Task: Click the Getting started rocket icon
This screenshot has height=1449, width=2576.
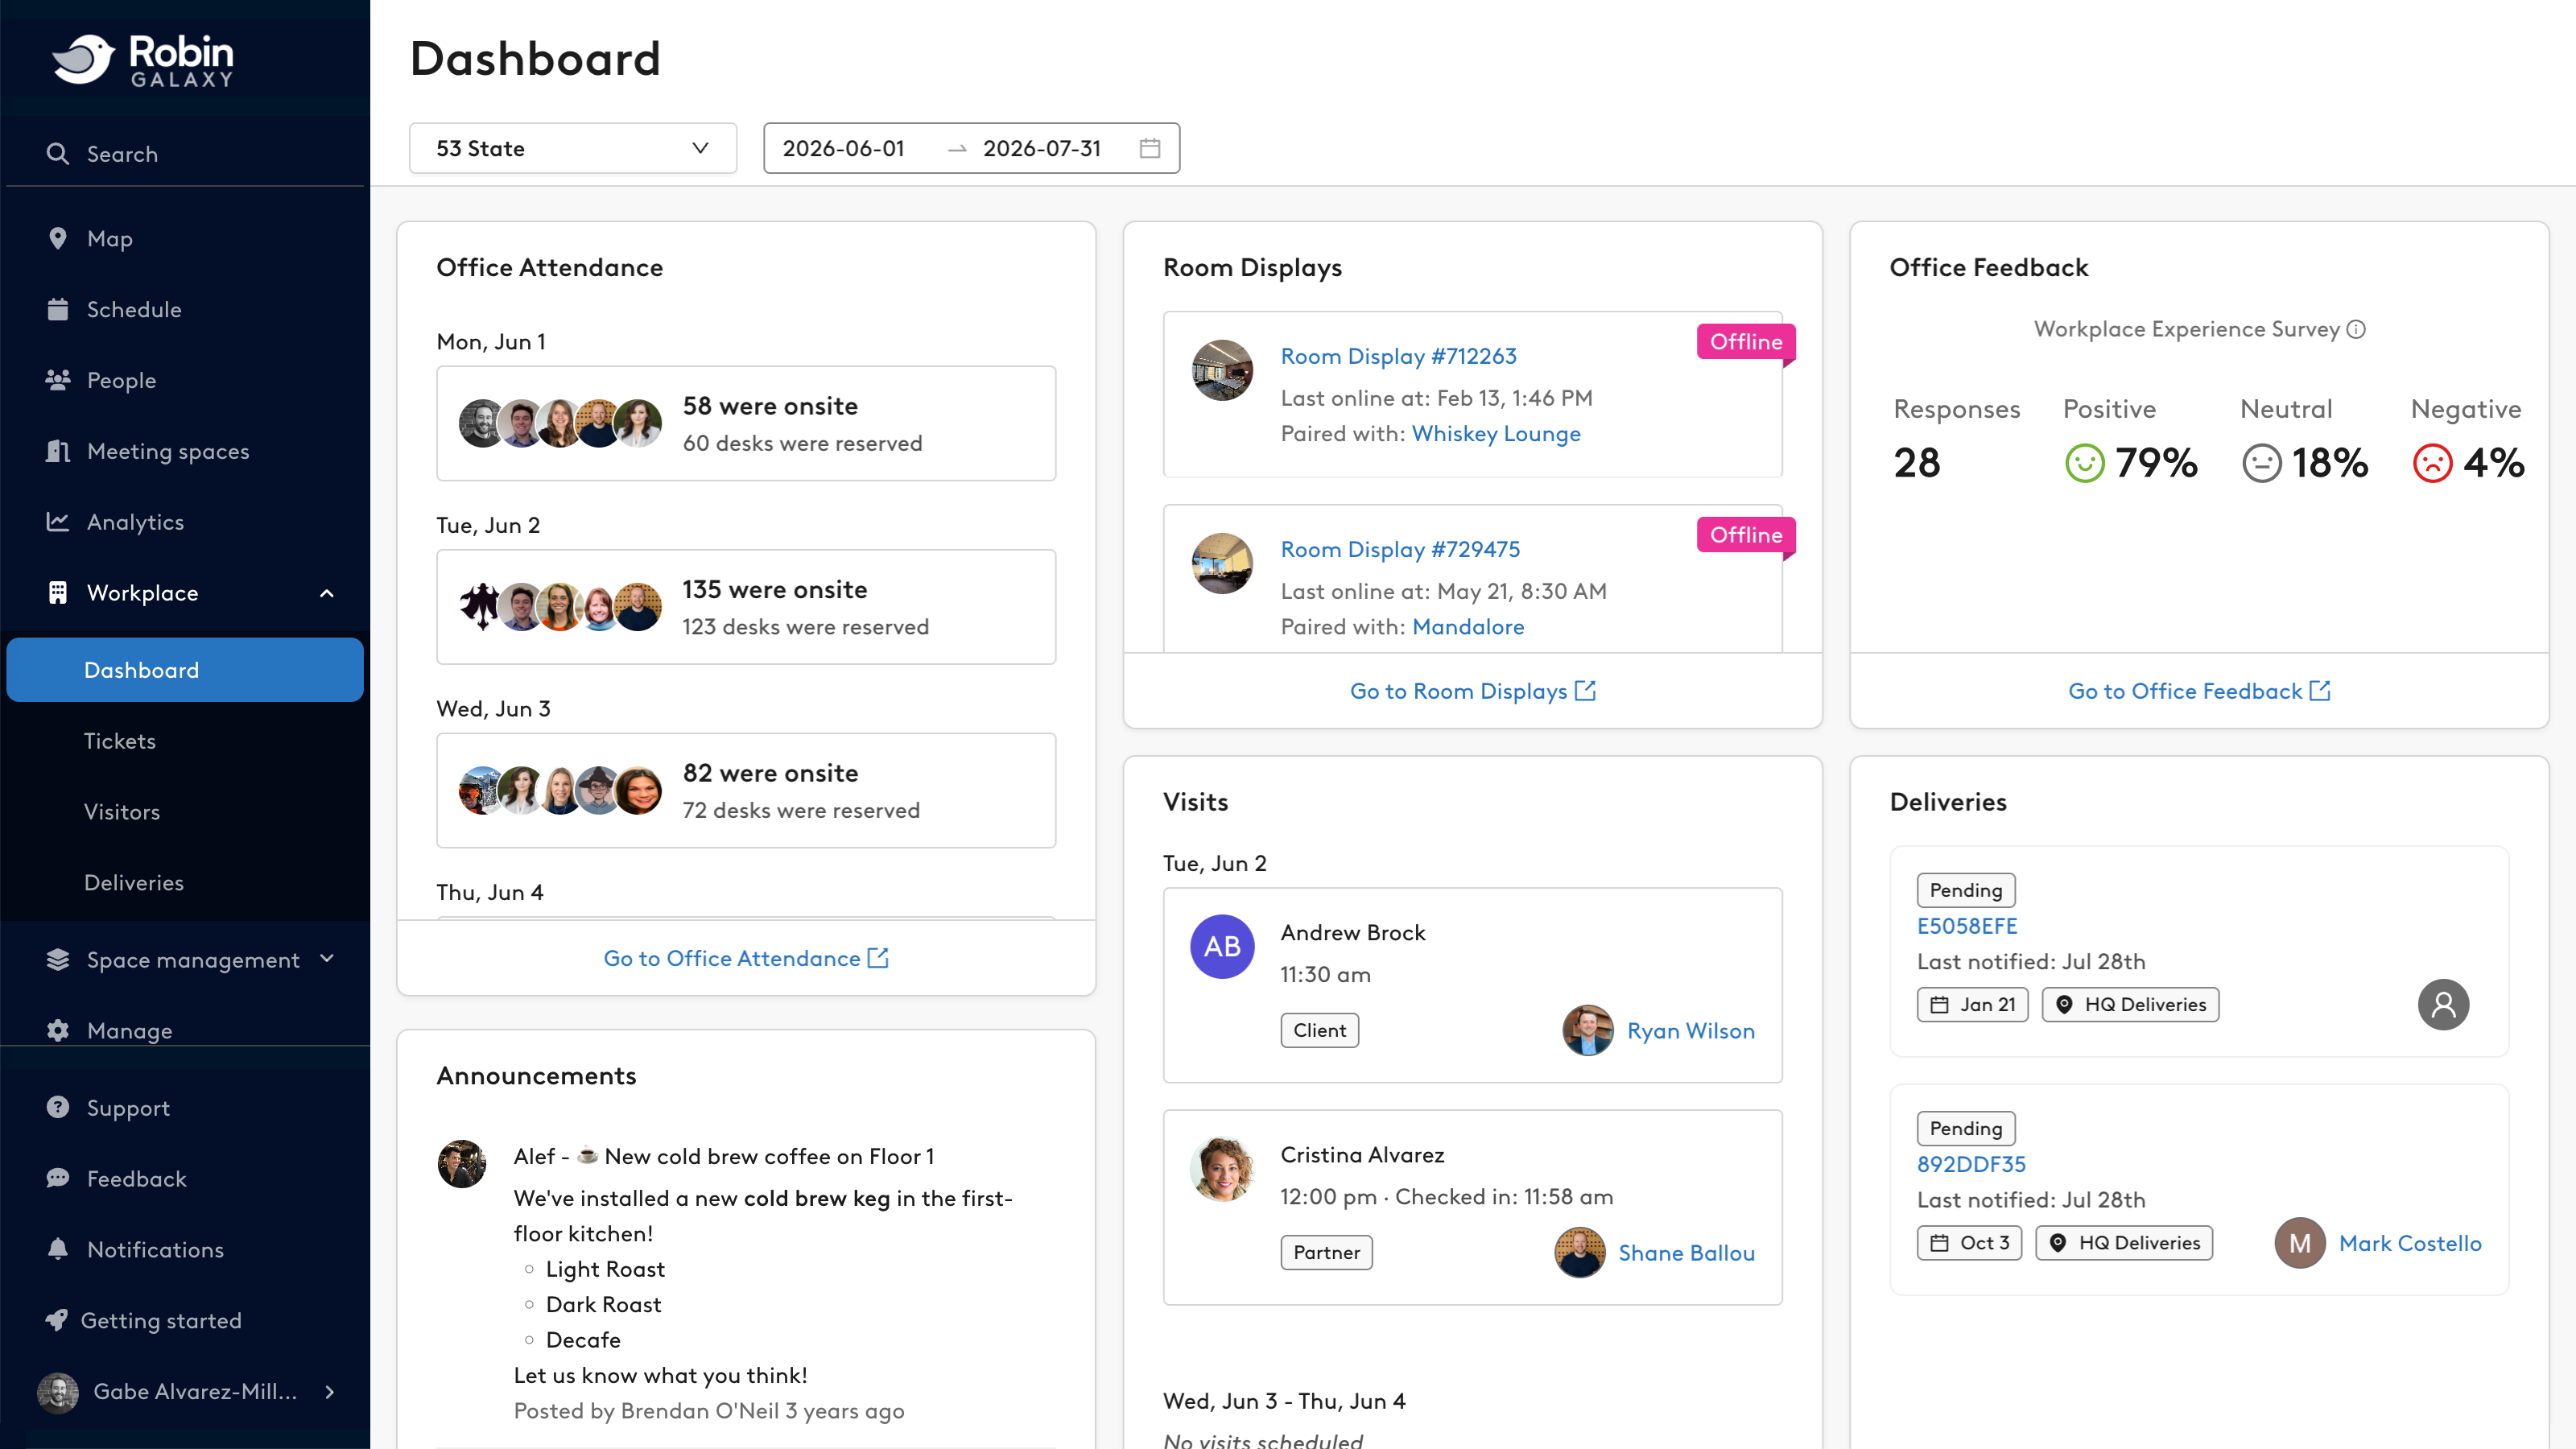Action: (x=58, y=1320)
